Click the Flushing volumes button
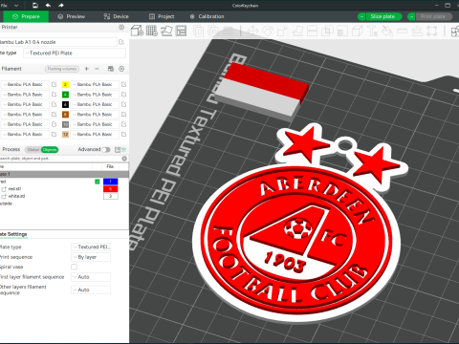Image resolution: width=459 pixels, height=344 pixels. point(62,69)
